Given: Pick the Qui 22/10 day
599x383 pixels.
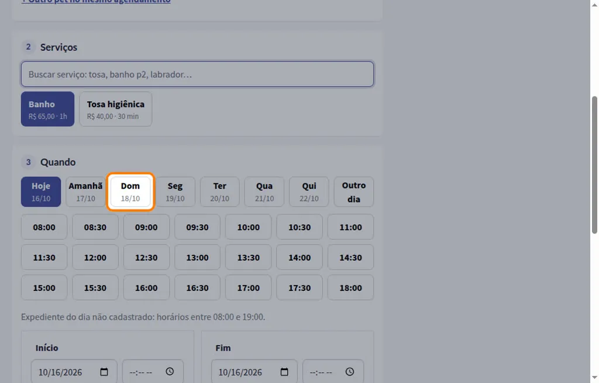Looking at the screenshot, I should pyautogui.click(x=309, y=191).
